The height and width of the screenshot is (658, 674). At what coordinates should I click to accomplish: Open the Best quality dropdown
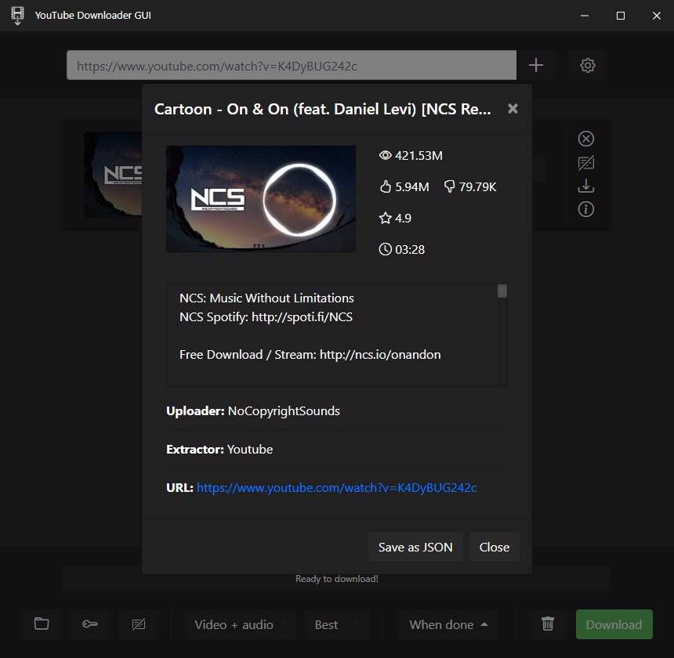coord(337,624)
